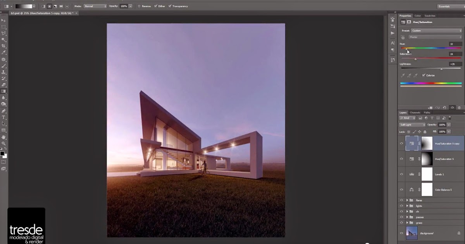Choose Linear Gradient style in options bar

coord(43,6)
